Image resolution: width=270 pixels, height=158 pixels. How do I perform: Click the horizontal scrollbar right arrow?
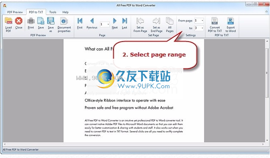(x=263, y=144)
